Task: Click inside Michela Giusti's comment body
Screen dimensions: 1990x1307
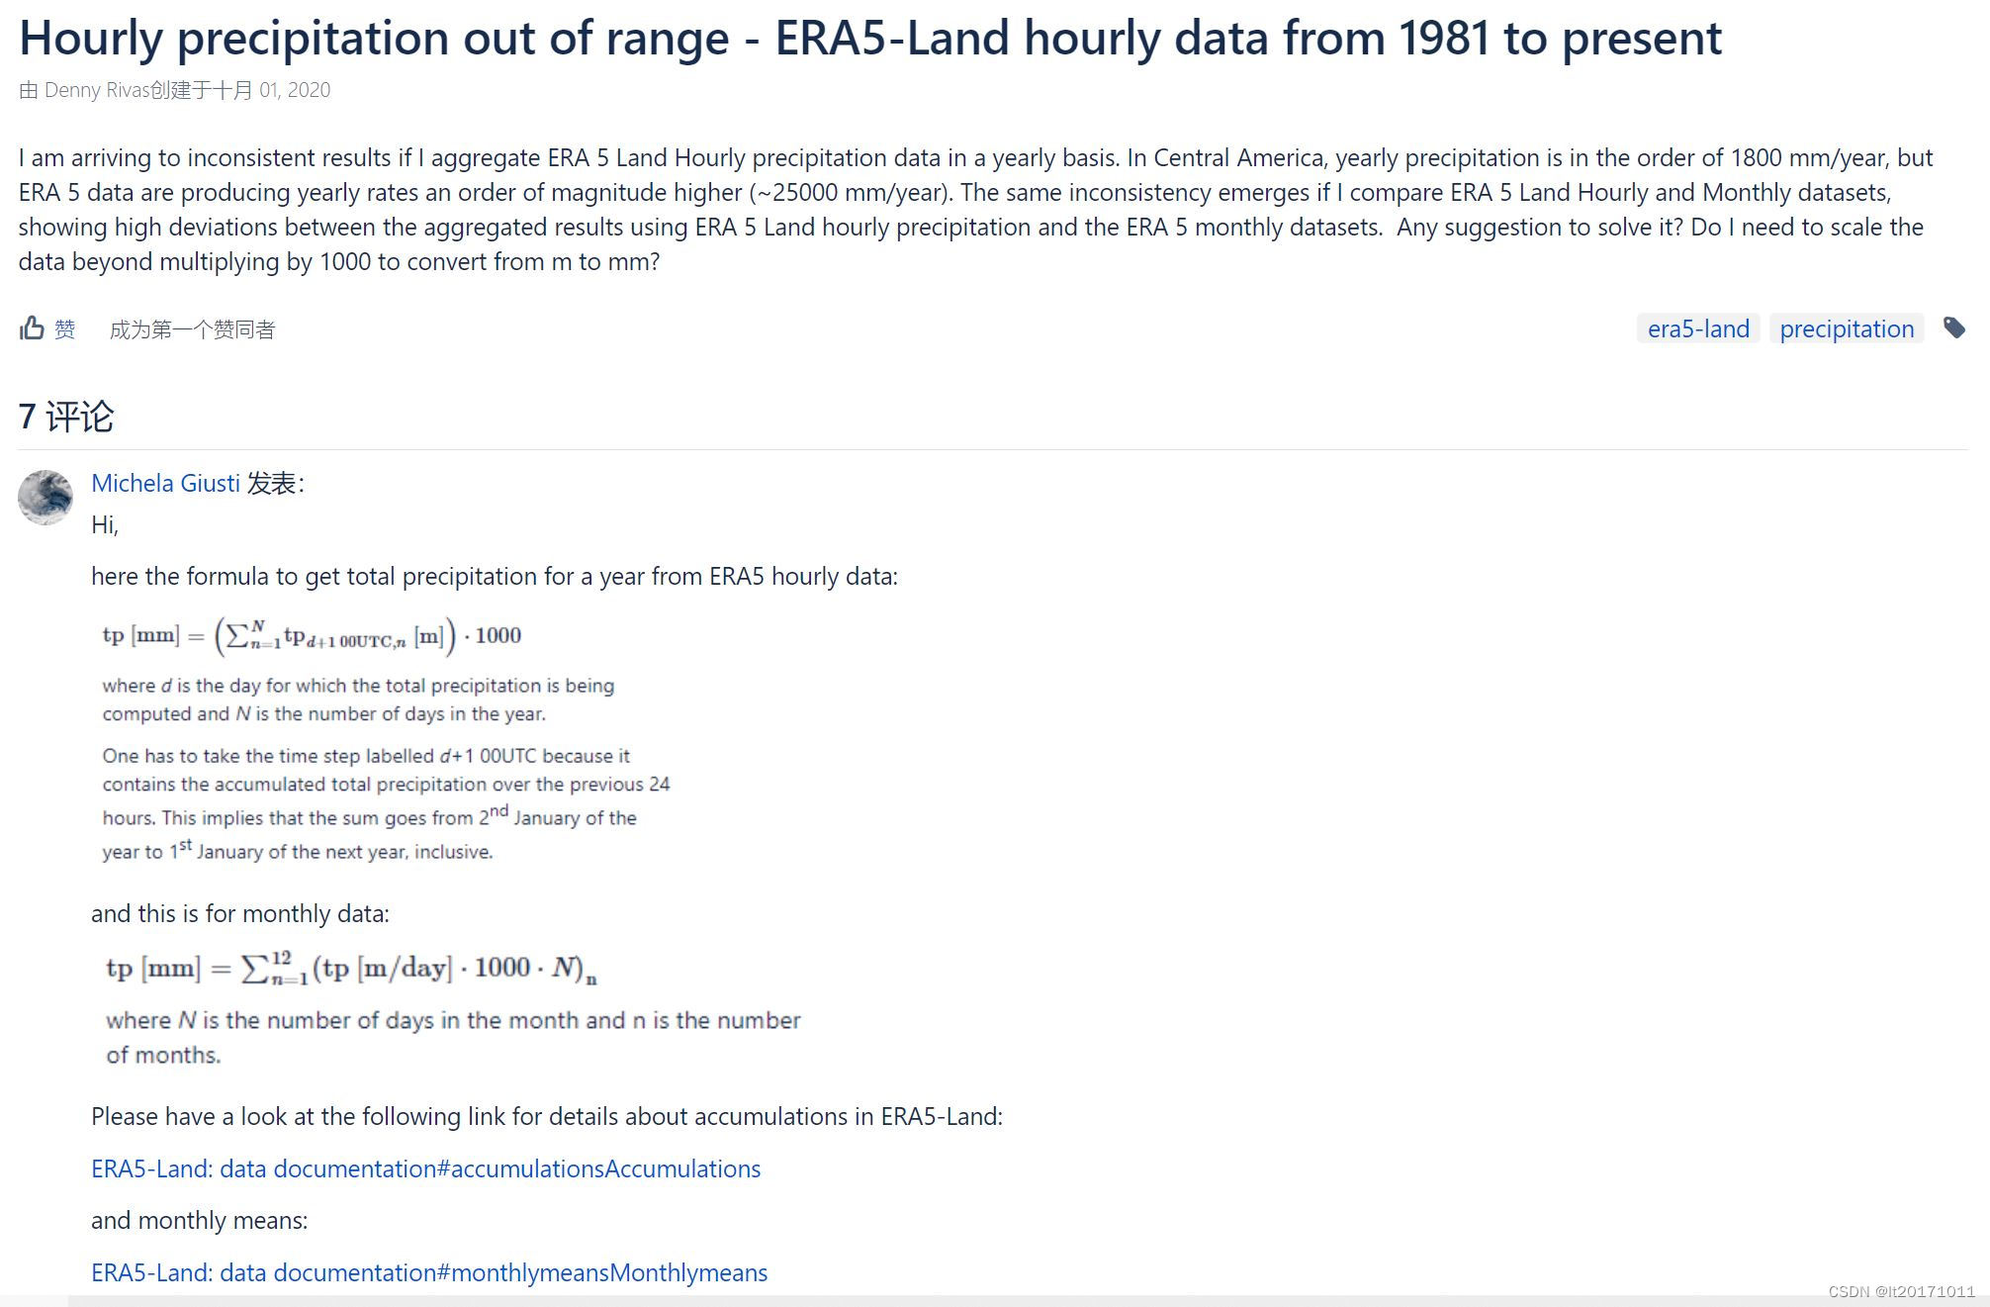Action: tap(495, 576)
